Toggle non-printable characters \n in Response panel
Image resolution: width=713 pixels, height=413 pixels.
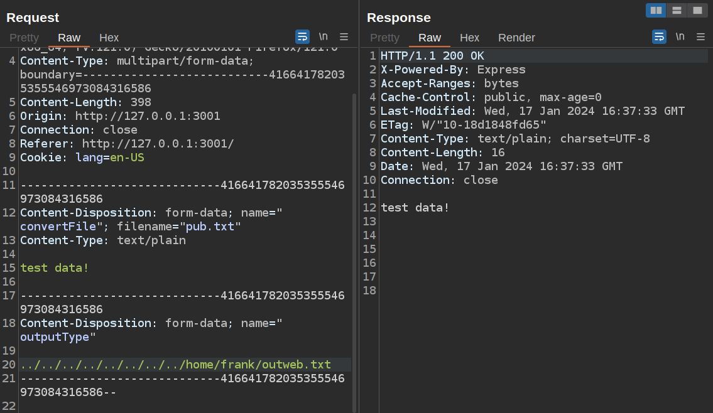680,36
